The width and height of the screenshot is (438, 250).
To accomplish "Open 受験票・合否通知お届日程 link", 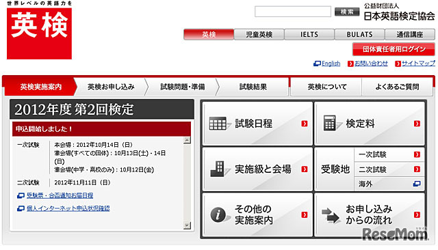I will (x=60, y=195).
